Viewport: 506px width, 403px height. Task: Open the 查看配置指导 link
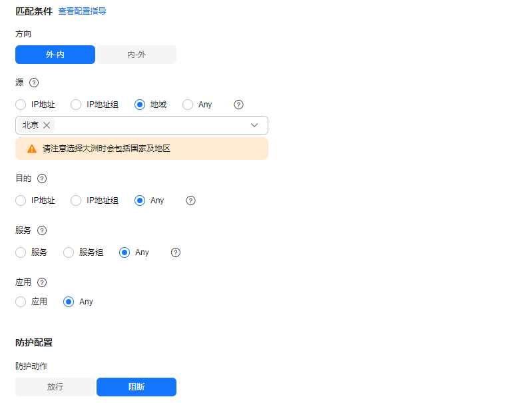pos(82,11)
